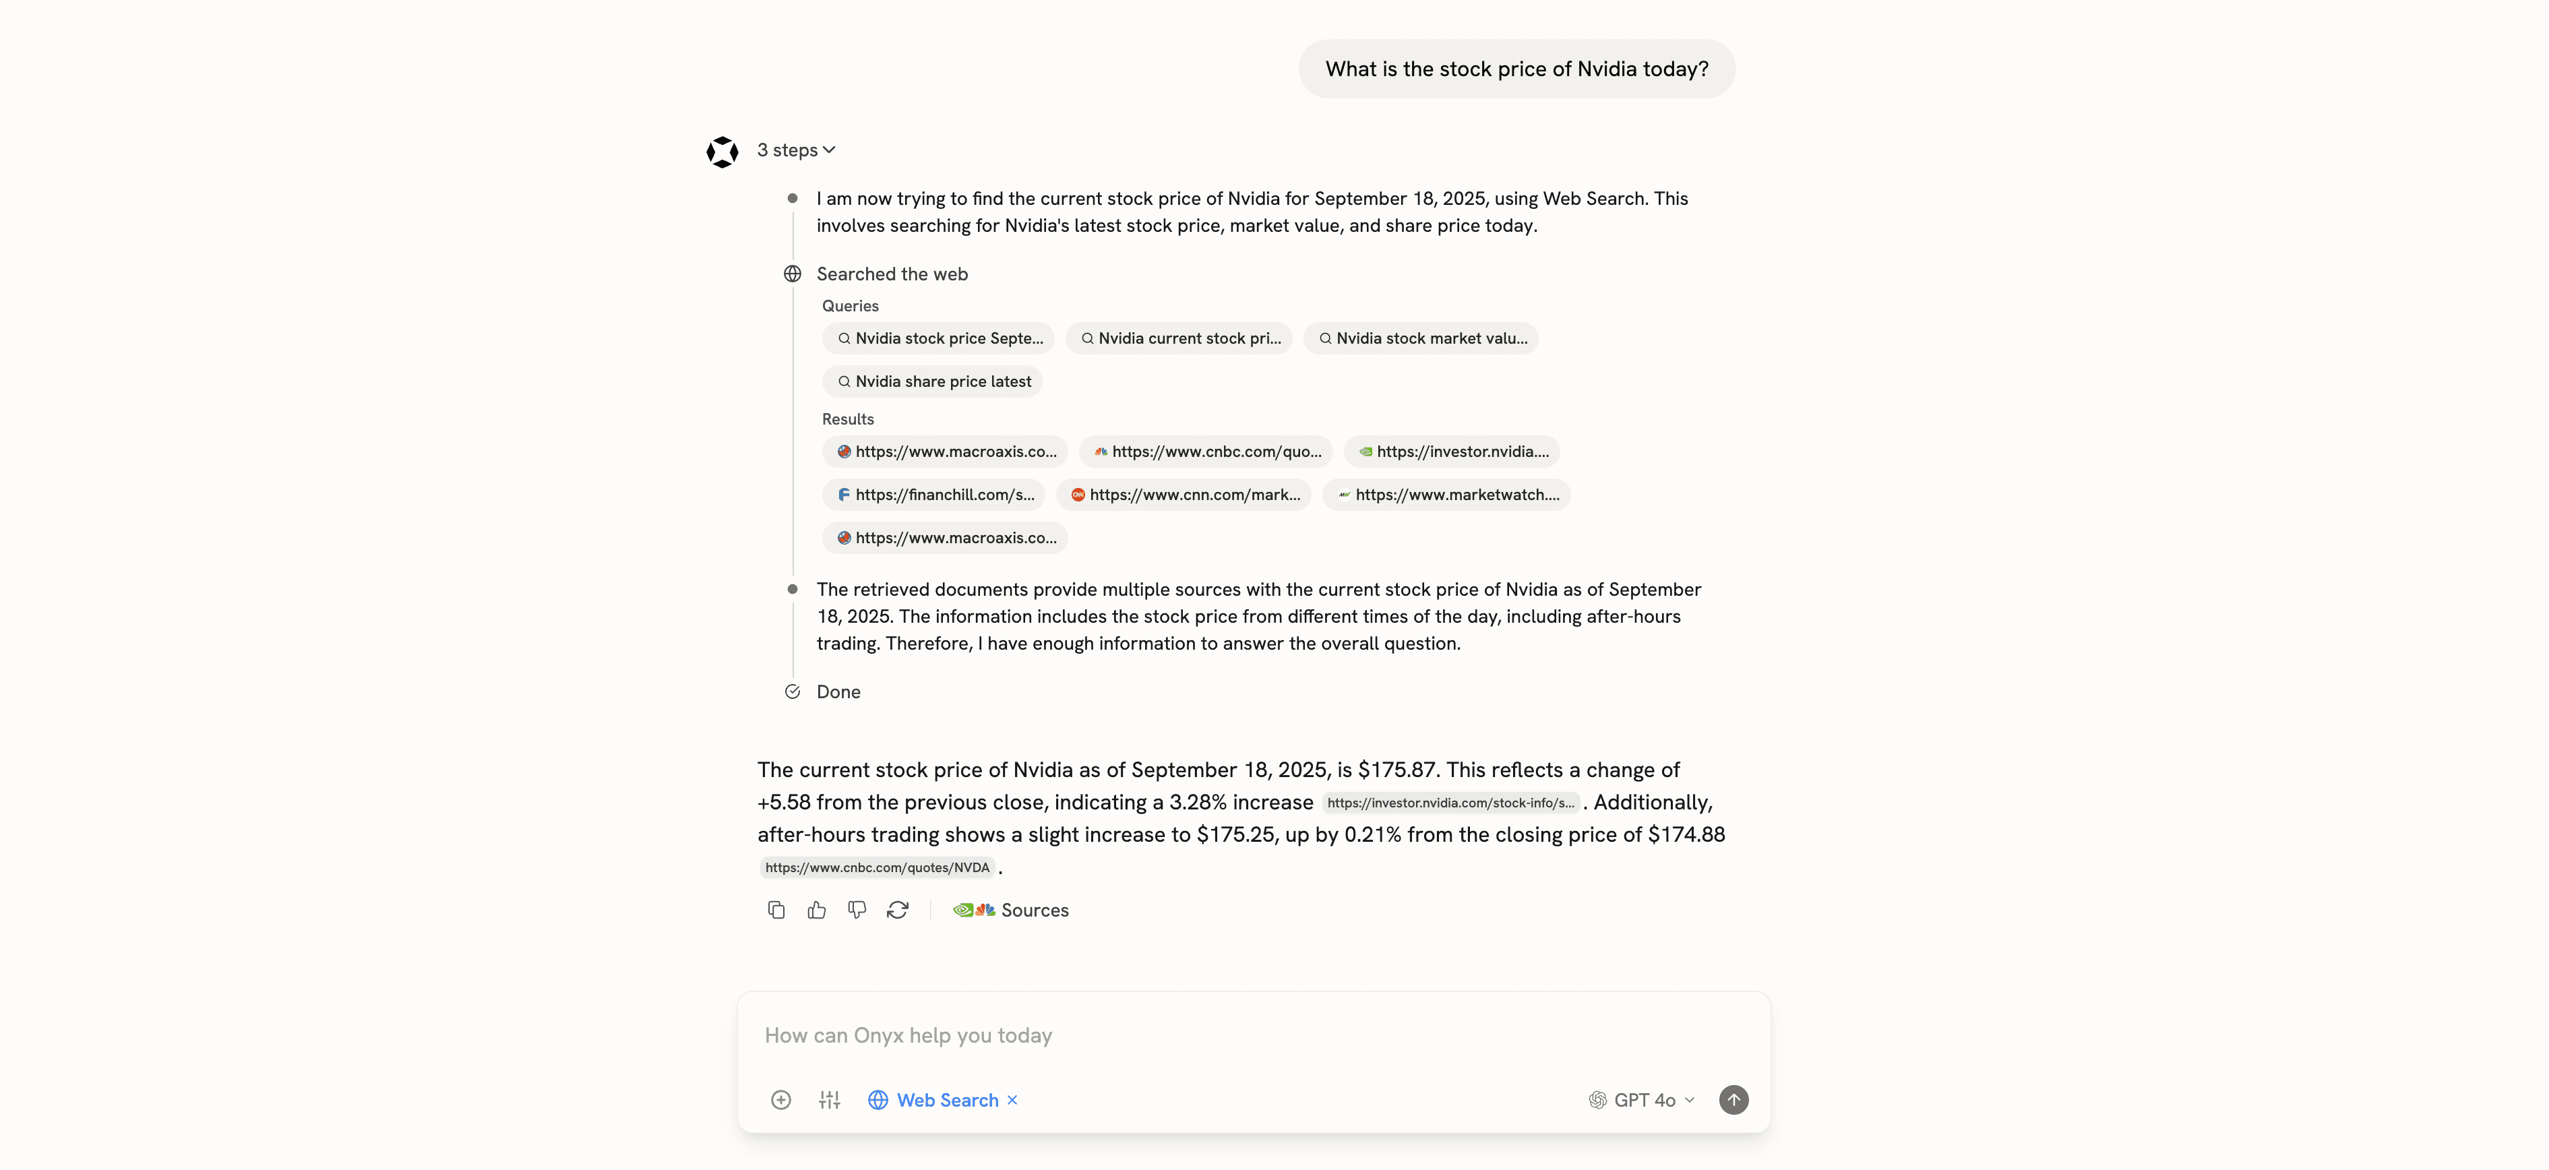
Task: Open the Sources panel
Action: (1011, 910)
